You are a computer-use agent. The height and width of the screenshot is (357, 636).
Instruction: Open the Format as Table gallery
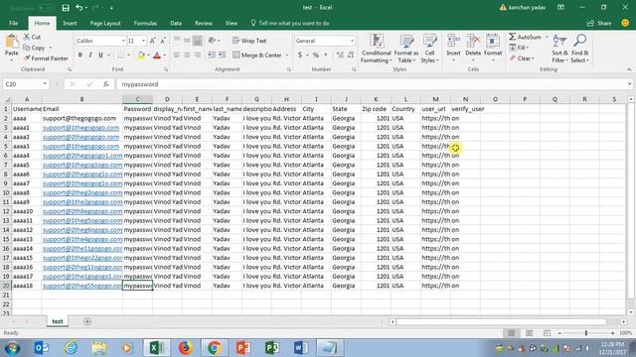click(x=406, y=49)
